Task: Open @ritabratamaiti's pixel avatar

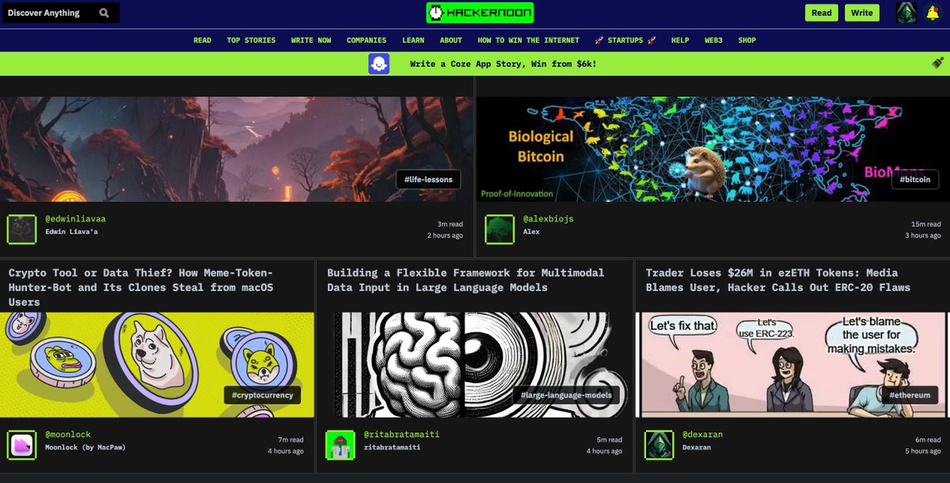Action: click(x=340, y=445)
